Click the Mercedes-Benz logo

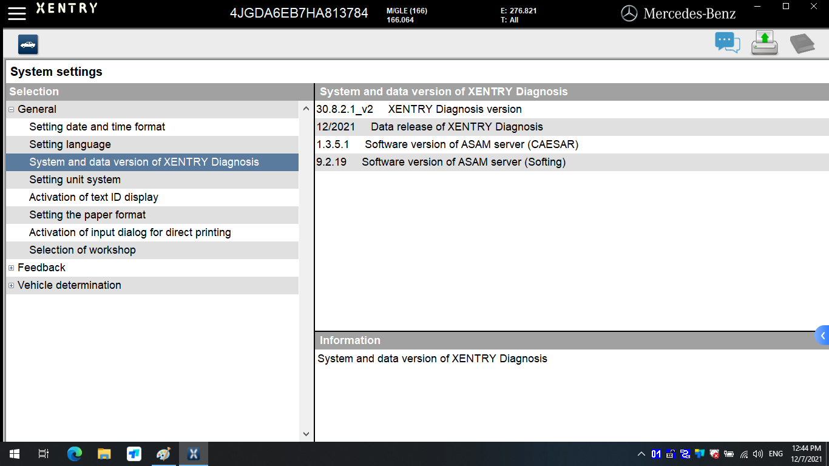tap(678, 13)
